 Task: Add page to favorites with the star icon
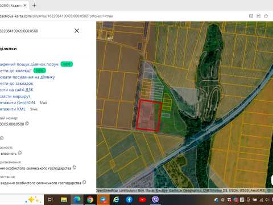[266, 16]
